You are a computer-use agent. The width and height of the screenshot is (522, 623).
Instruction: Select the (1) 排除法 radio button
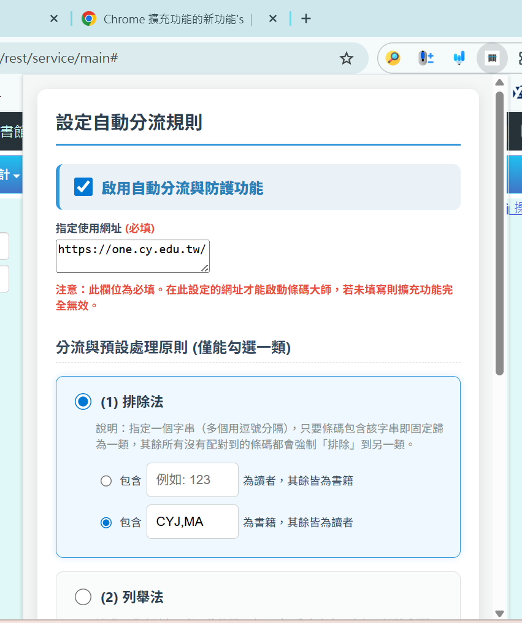83,401
